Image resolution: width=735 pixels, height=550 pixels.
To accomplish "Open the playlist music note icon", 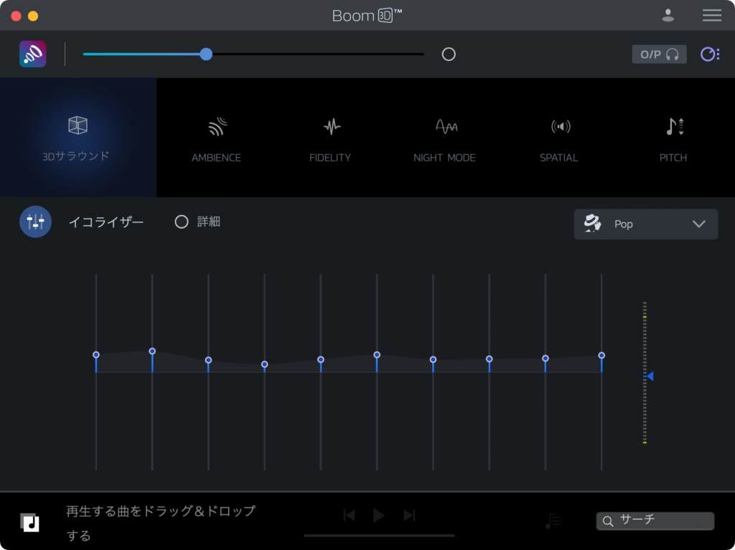I will coord(552,521).
